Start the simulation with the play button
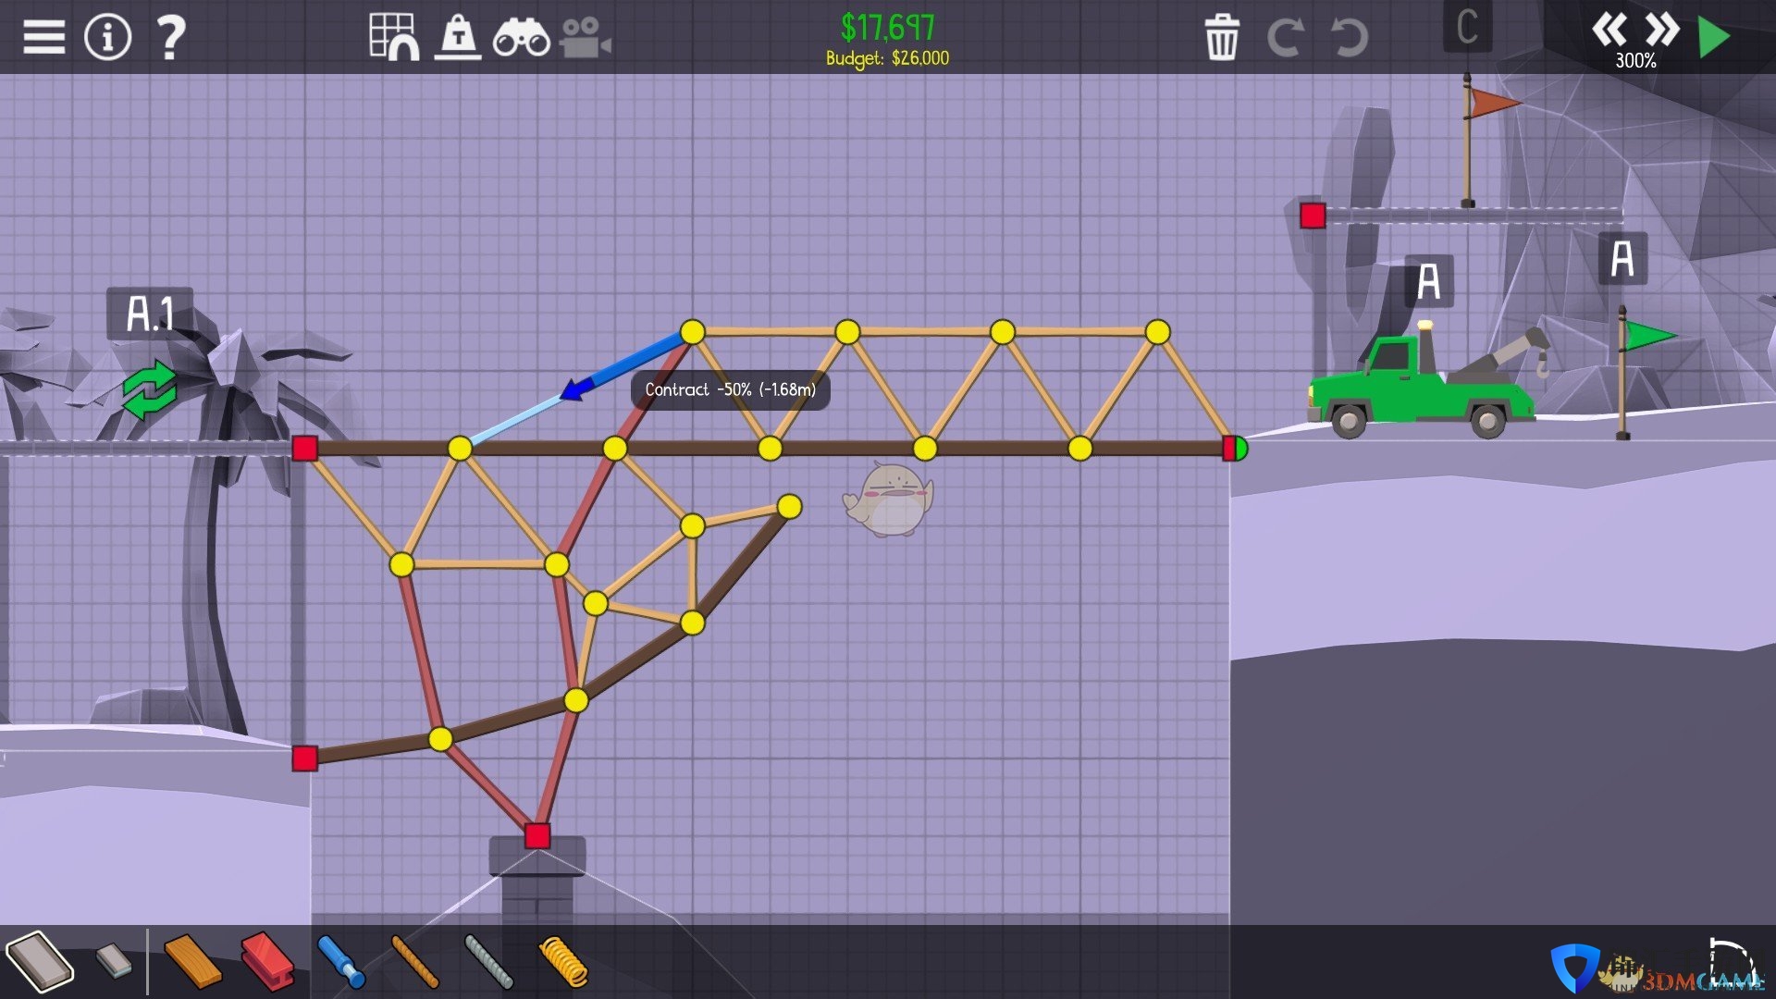This screenshot has width=1776, height=999. [x=1714, y=38]
